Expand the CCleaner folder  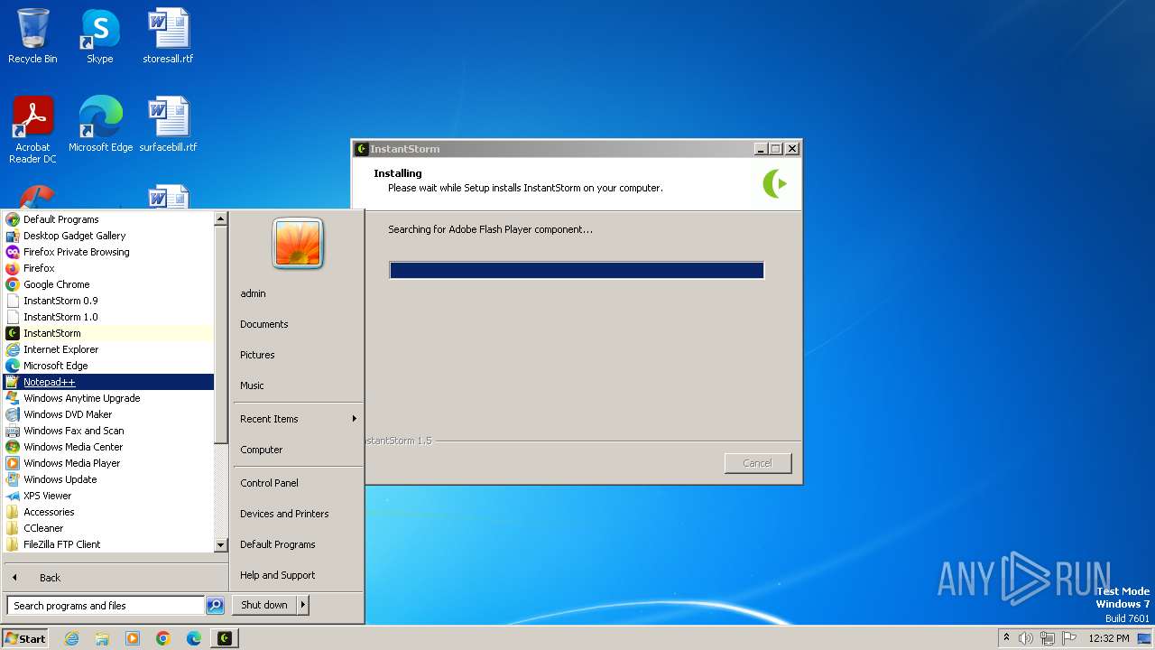click(x=108, y=528)
